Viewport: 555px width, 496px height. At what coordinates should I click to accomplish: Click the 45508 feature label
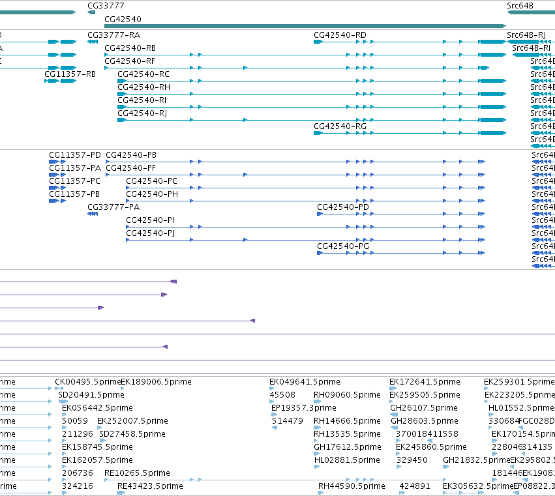282,395
